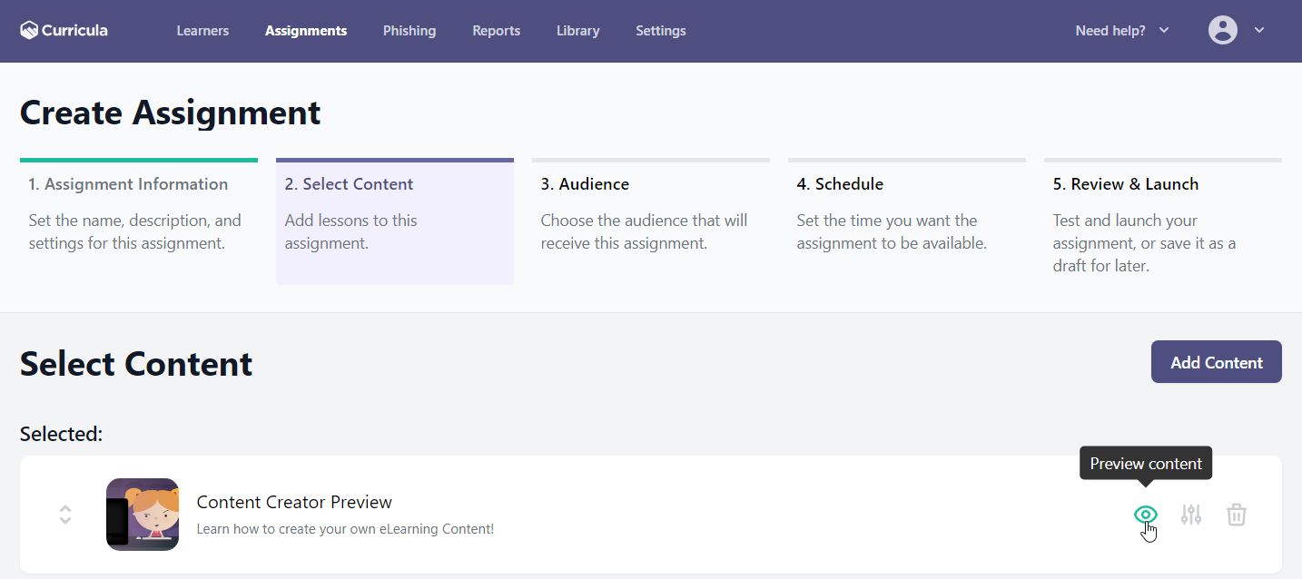Click the Curricula logo
The width and height of the screenshot is (1302, 579).
click(x=64, y=31)
